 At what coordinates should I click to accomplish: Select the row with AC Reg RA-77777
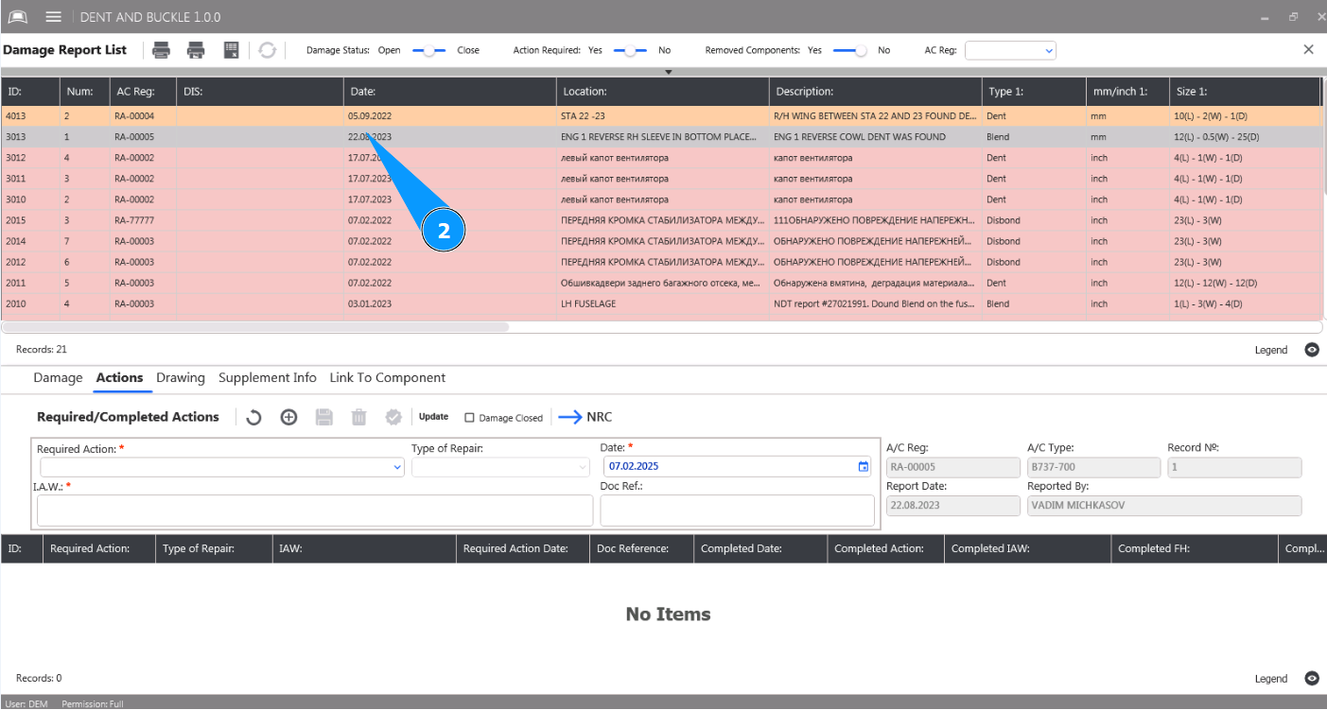(660, 220)
